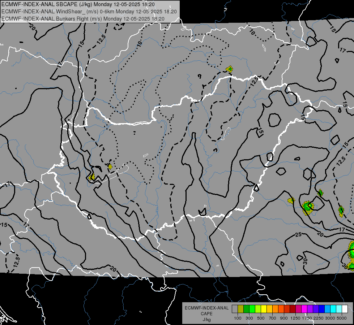
Task: Click the 25 contour label on the map
Action: [298, 235]
